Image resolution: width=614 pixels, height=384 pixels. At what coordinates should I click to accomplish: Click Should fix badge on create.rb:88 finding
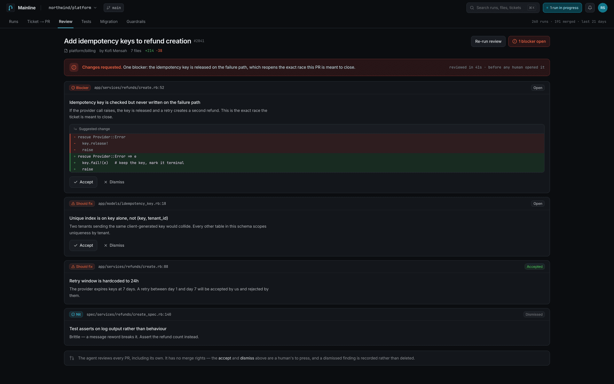[x=82, y=267]
